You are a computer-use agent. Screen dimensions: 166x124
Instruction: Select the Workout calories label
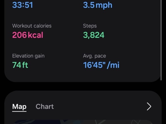coord(32,26)
